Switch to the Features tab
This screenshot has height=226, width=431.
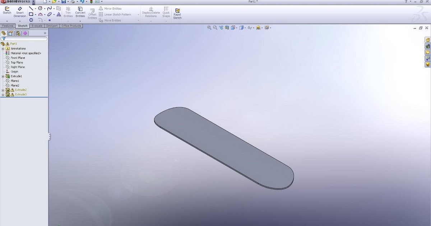click(8, 25)
